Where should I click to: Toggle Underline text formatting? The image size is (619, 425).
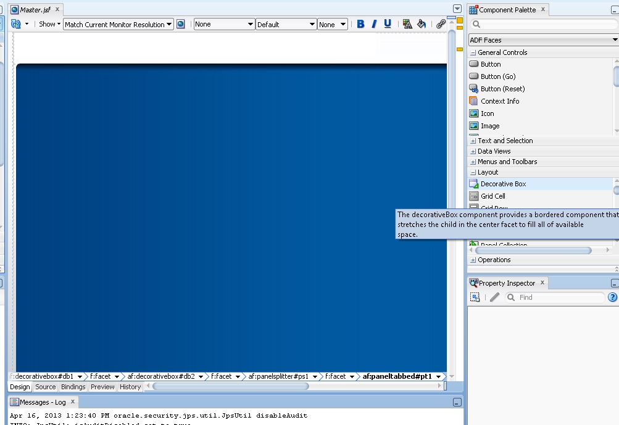point(388,24)
